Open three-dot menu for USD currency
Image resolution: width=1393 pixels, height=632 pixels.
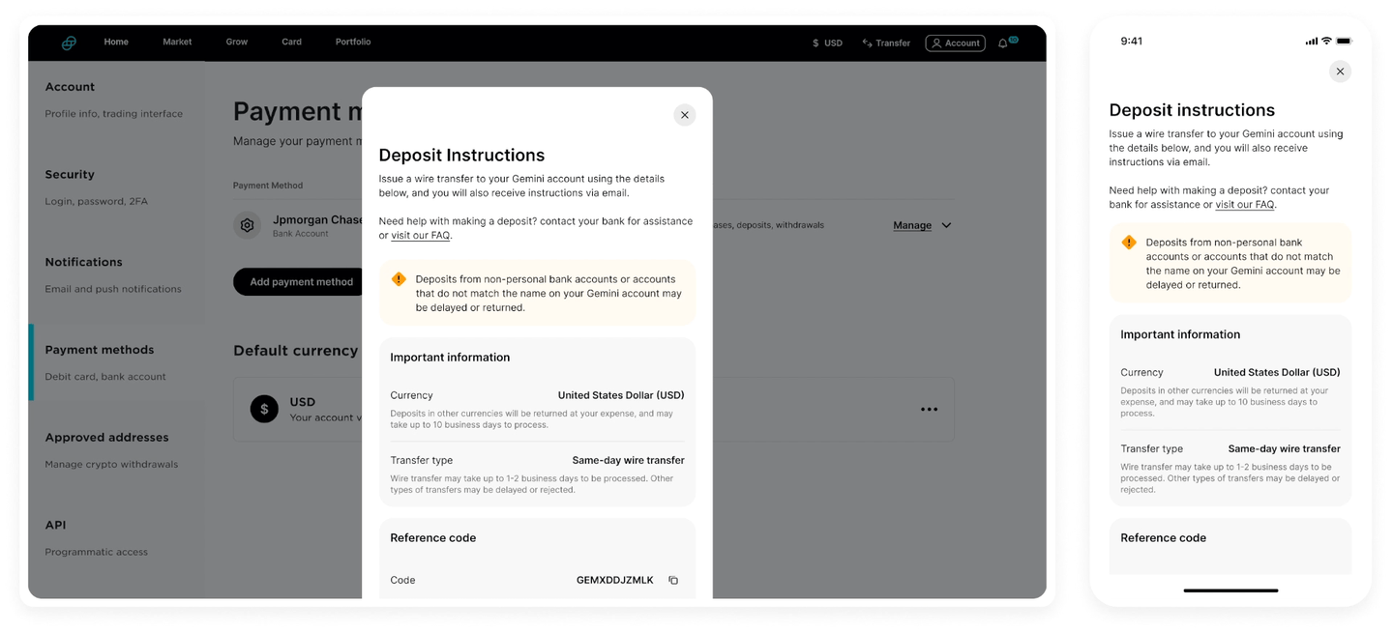point(929,410)
